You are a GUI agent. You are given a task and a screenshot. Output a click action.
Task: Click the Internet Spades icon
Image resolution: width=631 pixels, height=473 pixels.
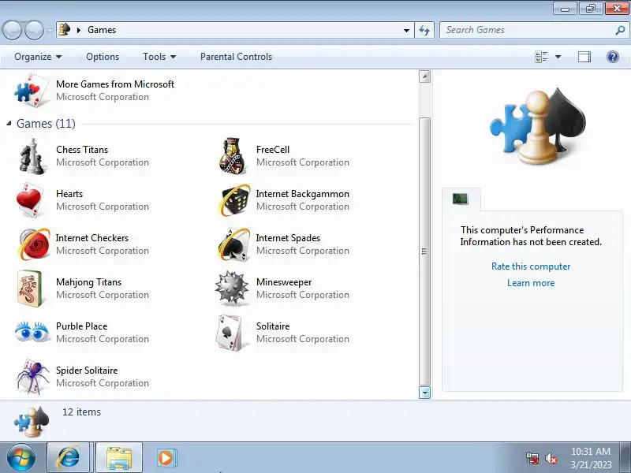coord(233,244)
